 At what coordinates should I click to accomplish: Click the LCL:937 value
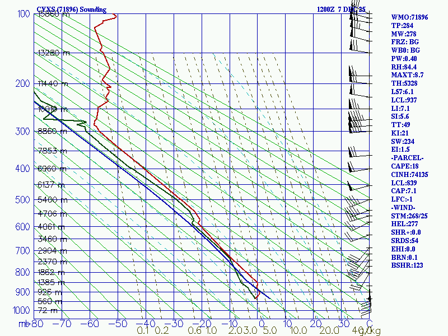[404, 100]
